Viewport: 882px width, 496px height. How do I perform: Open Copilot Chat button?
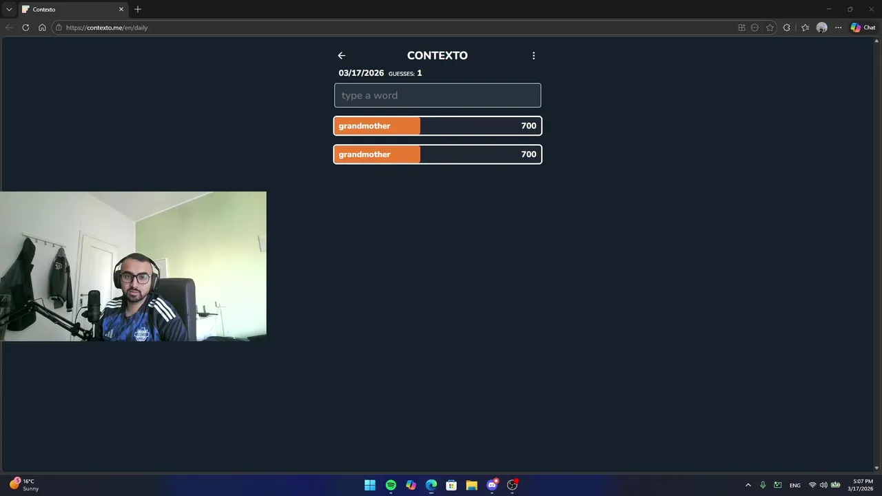click(863, 28)
